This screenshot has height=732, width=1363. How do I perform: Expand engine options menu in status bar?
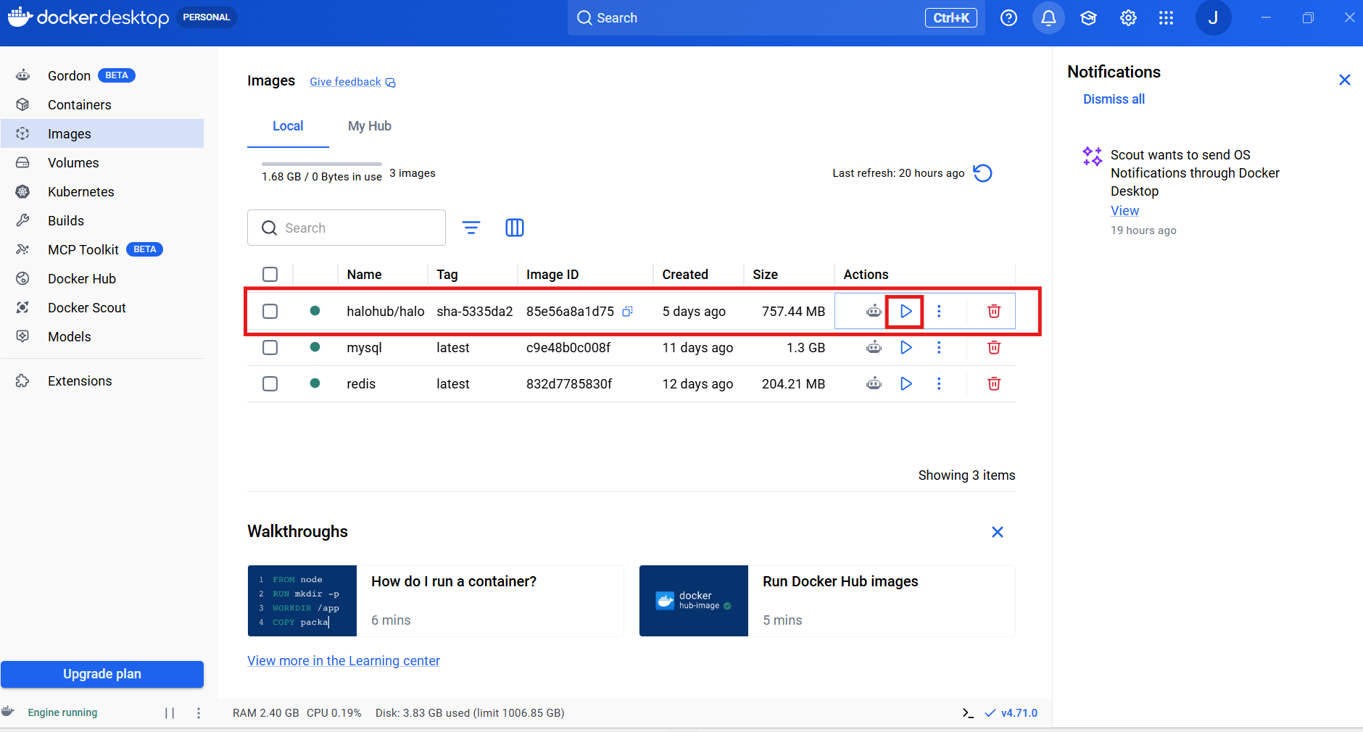[199, 713]
